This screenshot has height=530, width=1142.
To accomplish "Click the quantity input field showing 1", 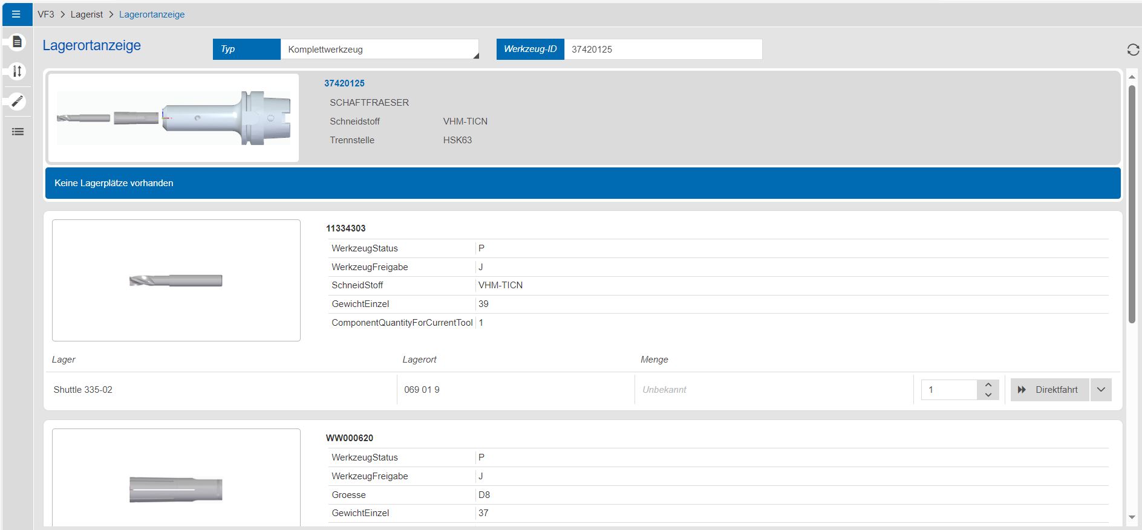I will [948, 390].
